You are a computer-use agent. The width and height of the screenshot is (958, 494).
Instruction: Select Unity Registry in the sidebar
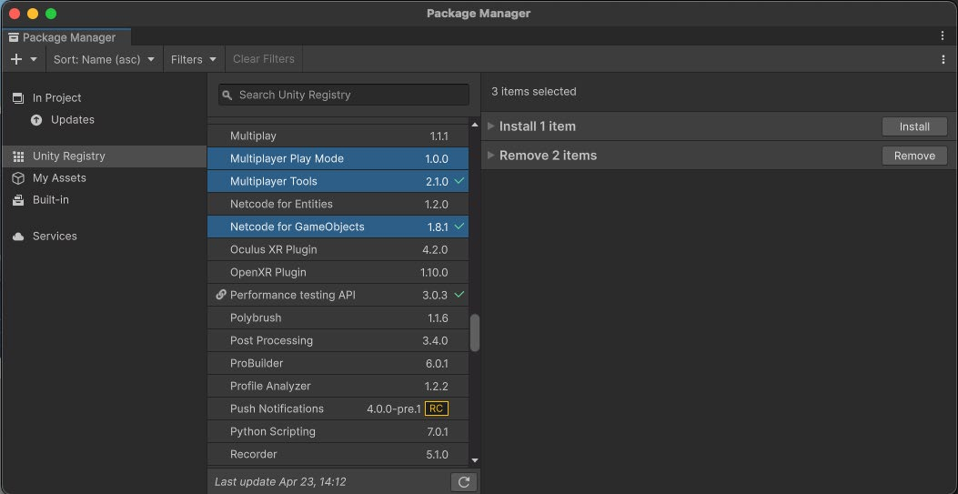pyautogui.click(x=104, y=156)
